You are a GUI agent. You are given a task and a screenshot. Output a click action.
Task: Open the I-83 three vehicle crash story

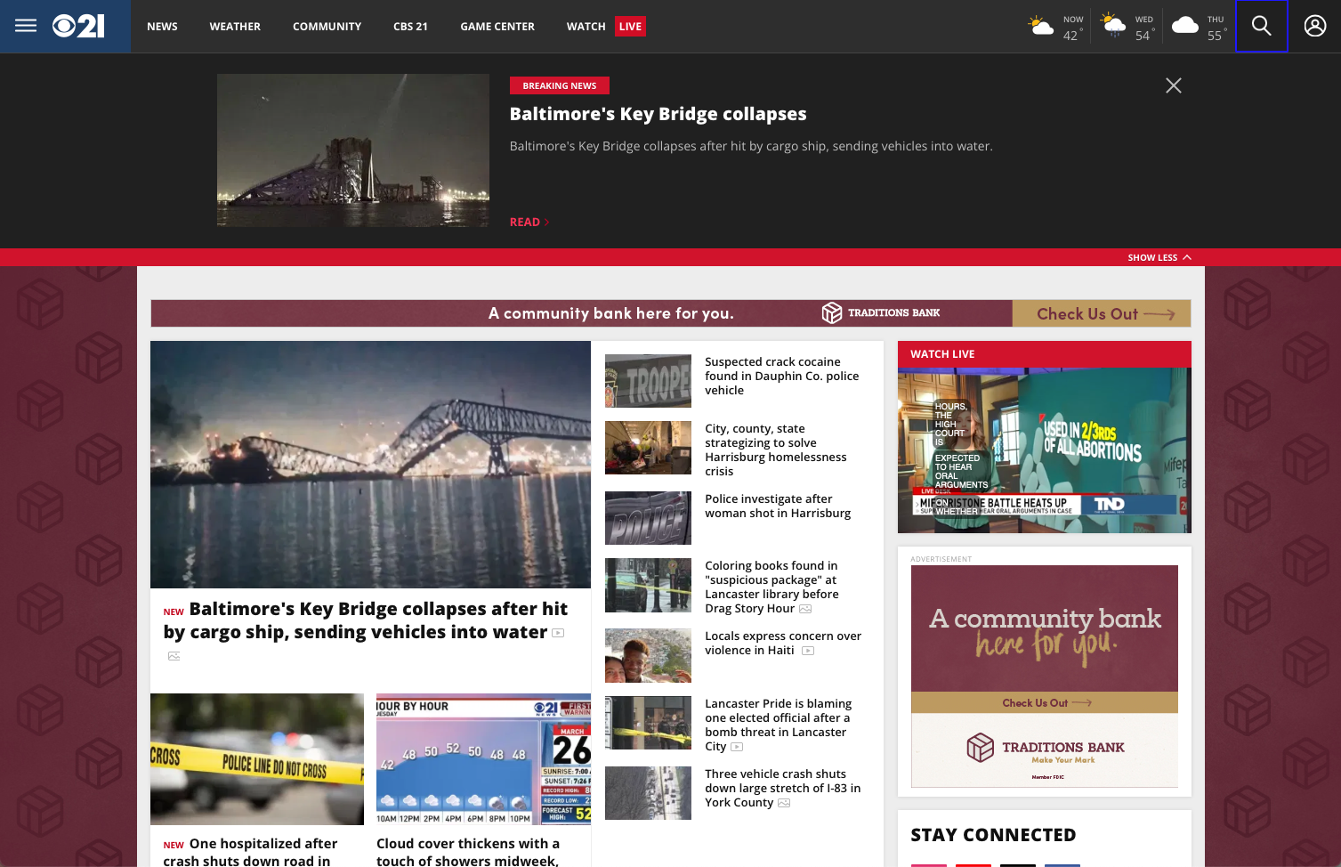(x=783, y=788)
